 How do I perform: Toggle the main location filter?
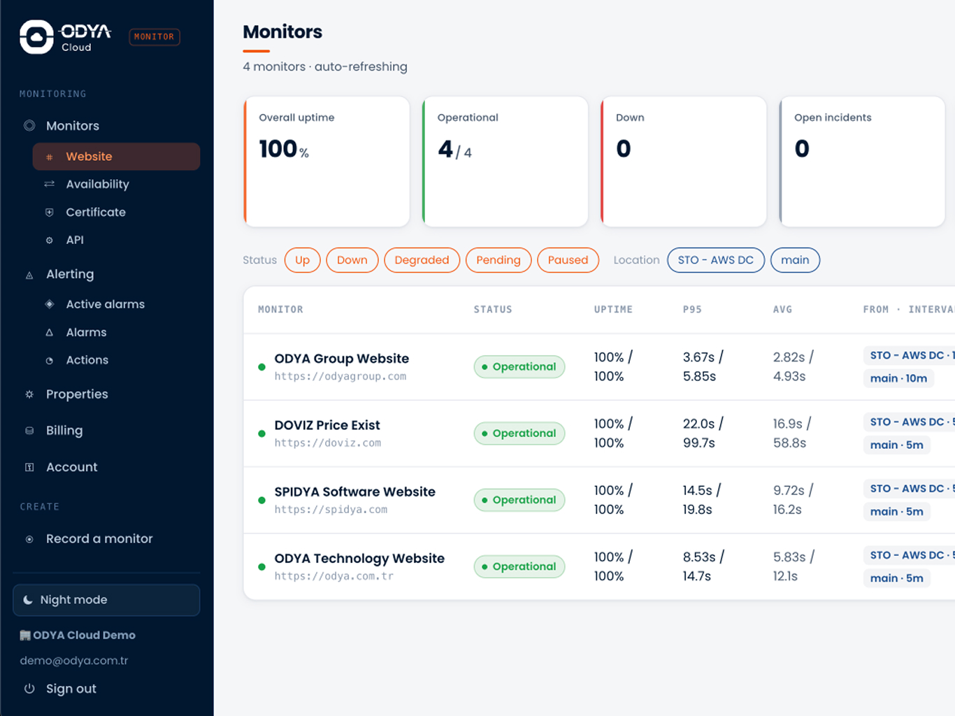pyautogui.click(x=795, y=260)
